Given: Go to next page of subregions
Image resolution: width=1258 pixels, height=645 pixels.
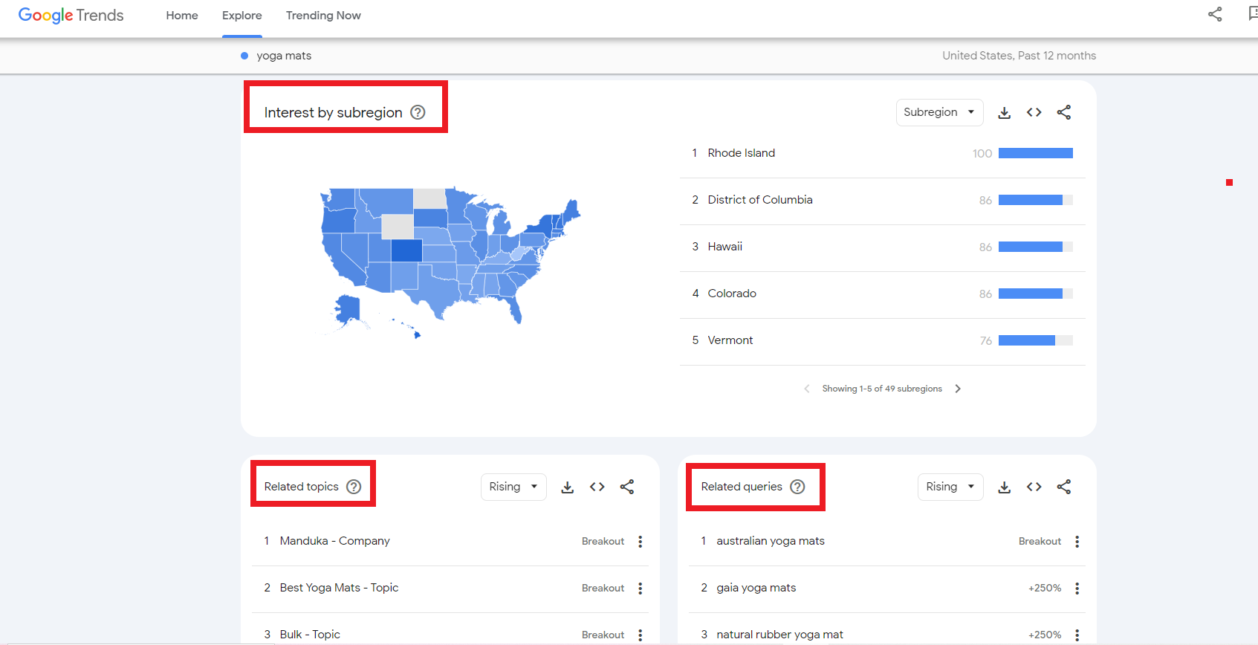Looking at the screenshot, I should (958, 389).
